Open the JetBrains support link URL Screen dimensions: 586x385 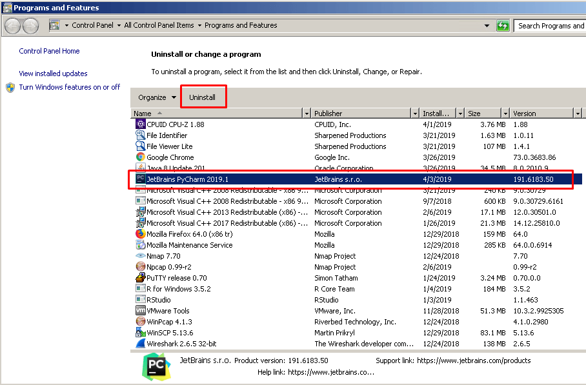[x=474, y=360]
